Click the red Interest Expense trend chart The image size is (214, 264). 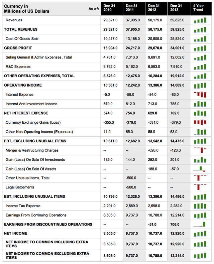coord(200,95)
